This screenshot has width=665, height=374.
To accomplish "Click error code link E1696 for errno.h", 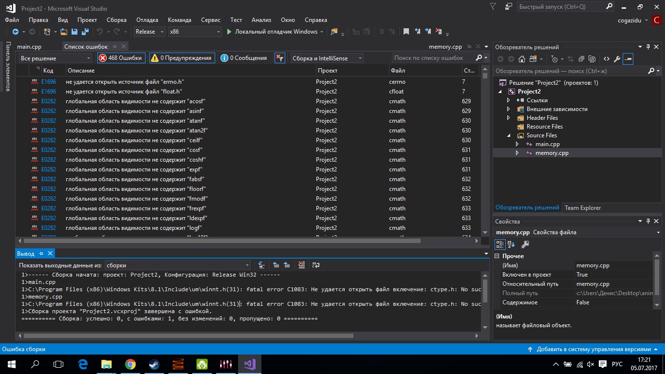I will [x=49, y=82].
